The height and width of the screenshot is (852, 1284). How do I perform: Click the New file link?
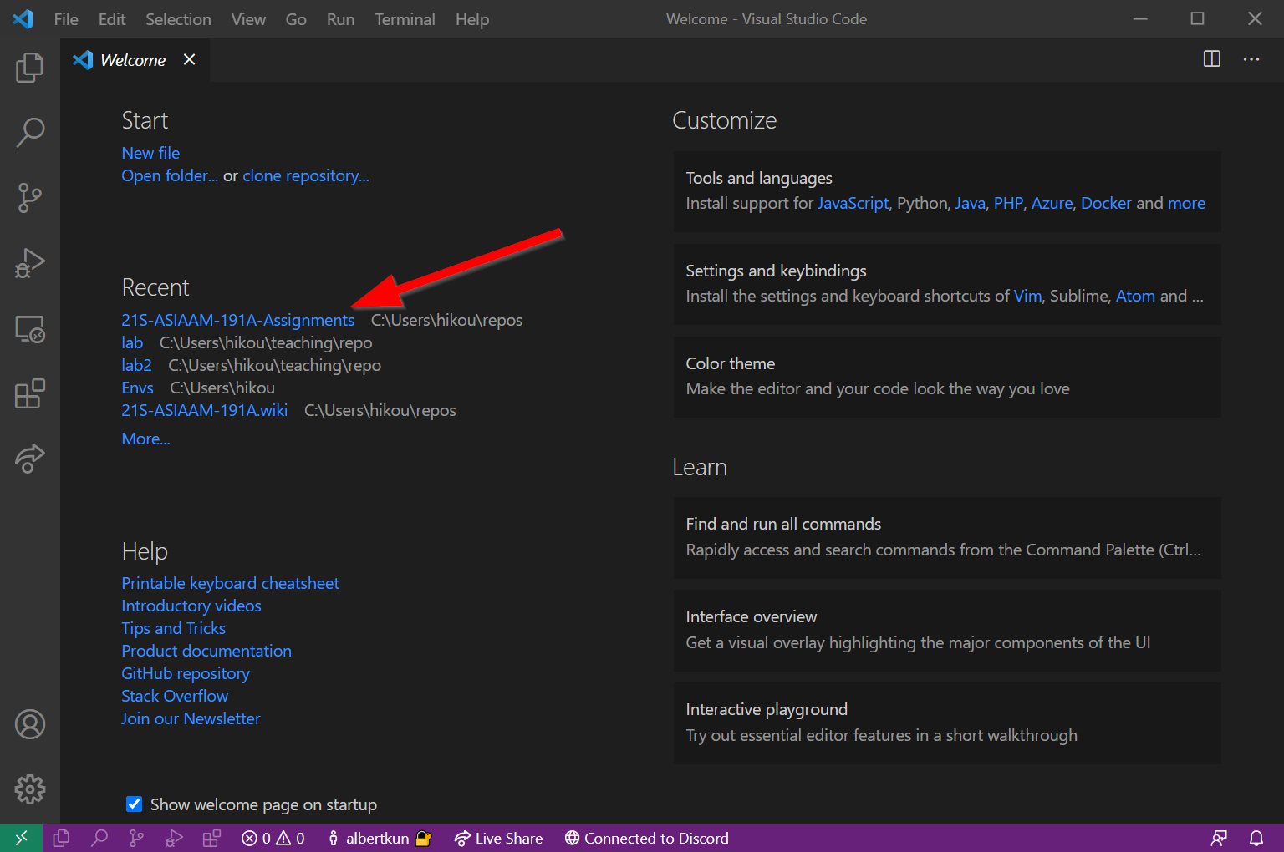tap(150, 153)
